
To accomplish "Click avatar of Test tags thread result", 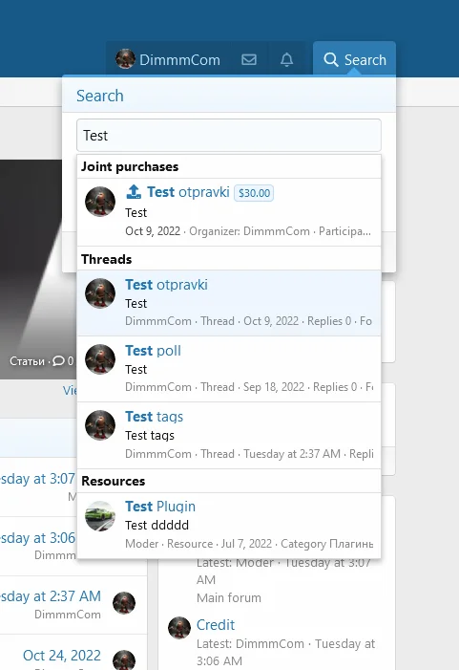I will coord(100,425).
